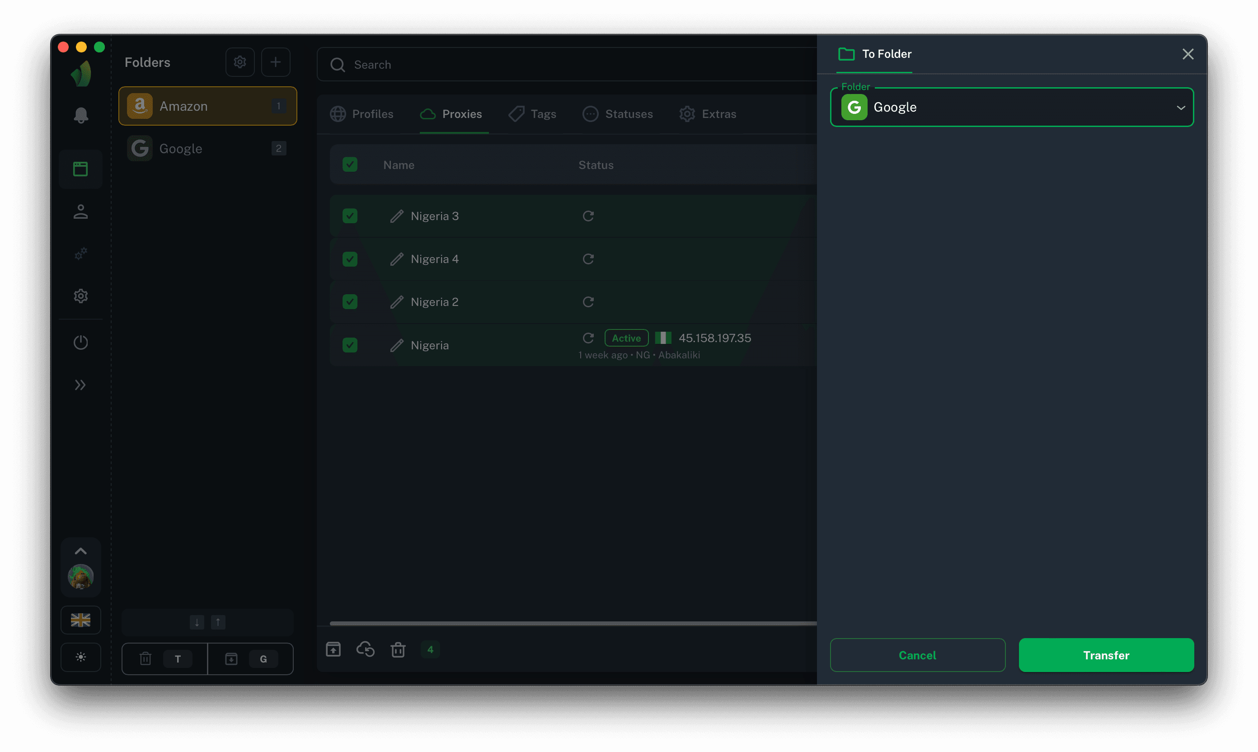Open folder settings gear next to Folders

coord(239,62)
